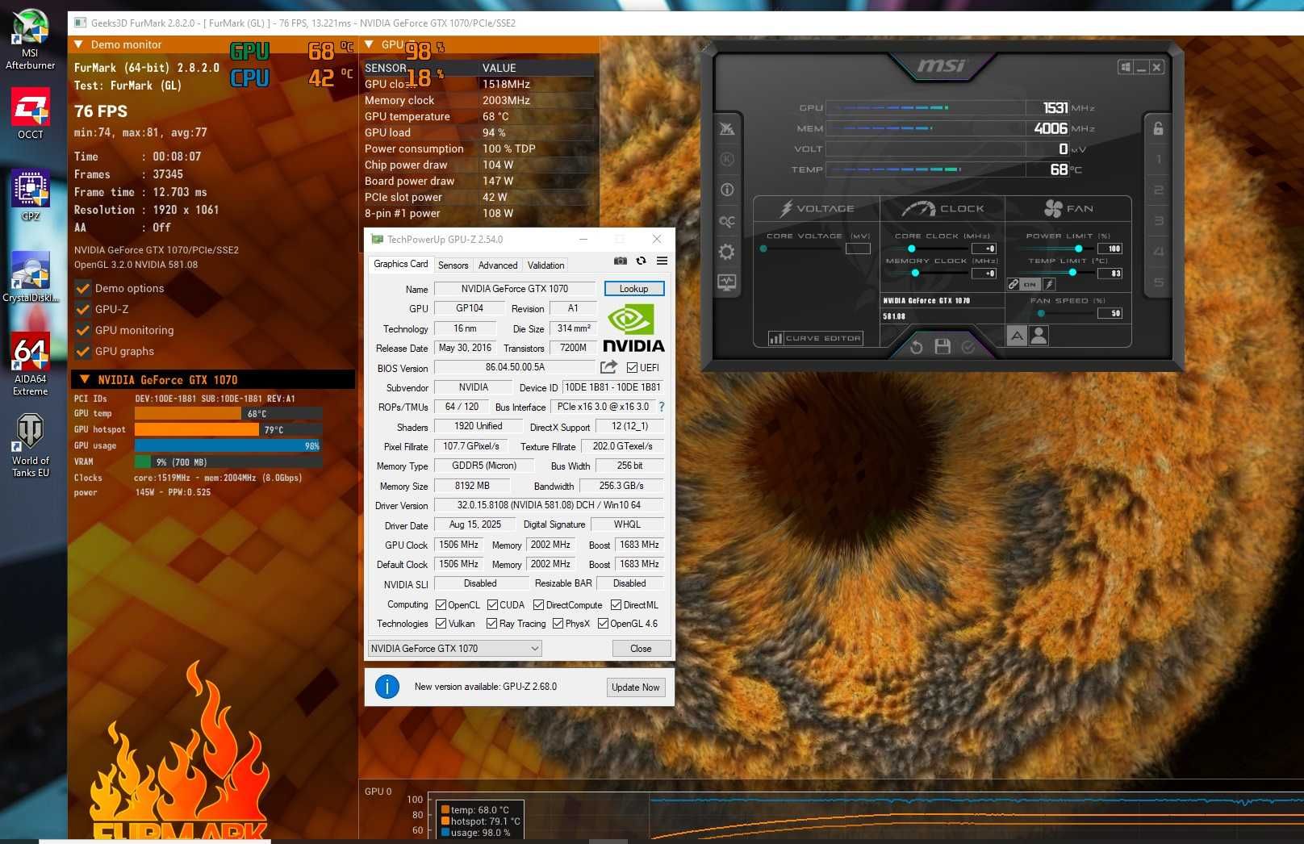
Task: Toggle CUDA checkbox
Action: point(492,605)
